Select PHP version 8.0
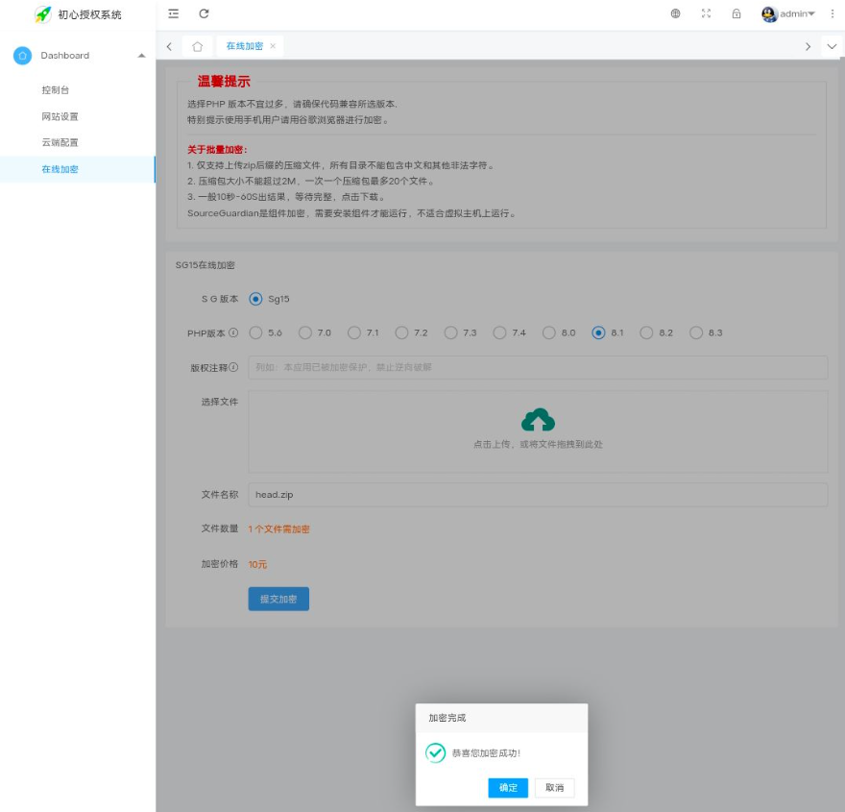Viewport: 845px width, 812px height. (548, 332)
